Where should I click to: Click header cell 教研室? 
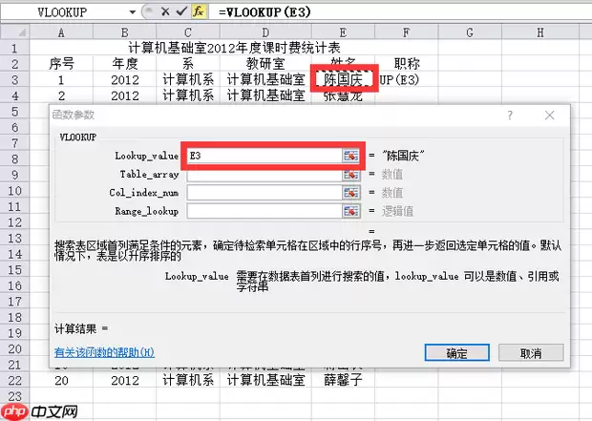coord(265,64)
